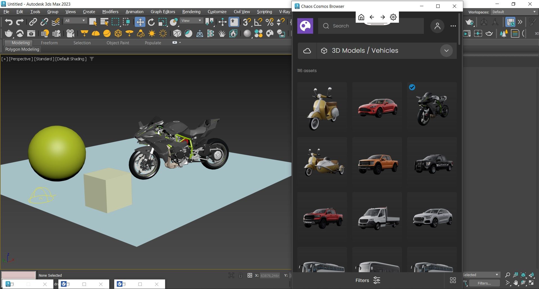Click the Undo arrow in the main toolbar
The image size is (539, 289).
[x=9, y=22]
